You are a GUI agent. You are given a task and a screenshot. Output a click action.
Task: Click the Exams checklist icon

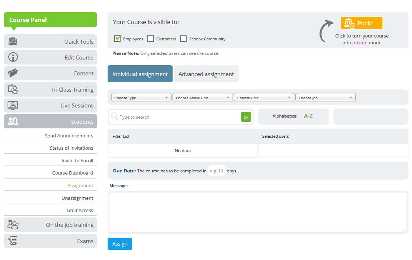[x=13, y=241]
